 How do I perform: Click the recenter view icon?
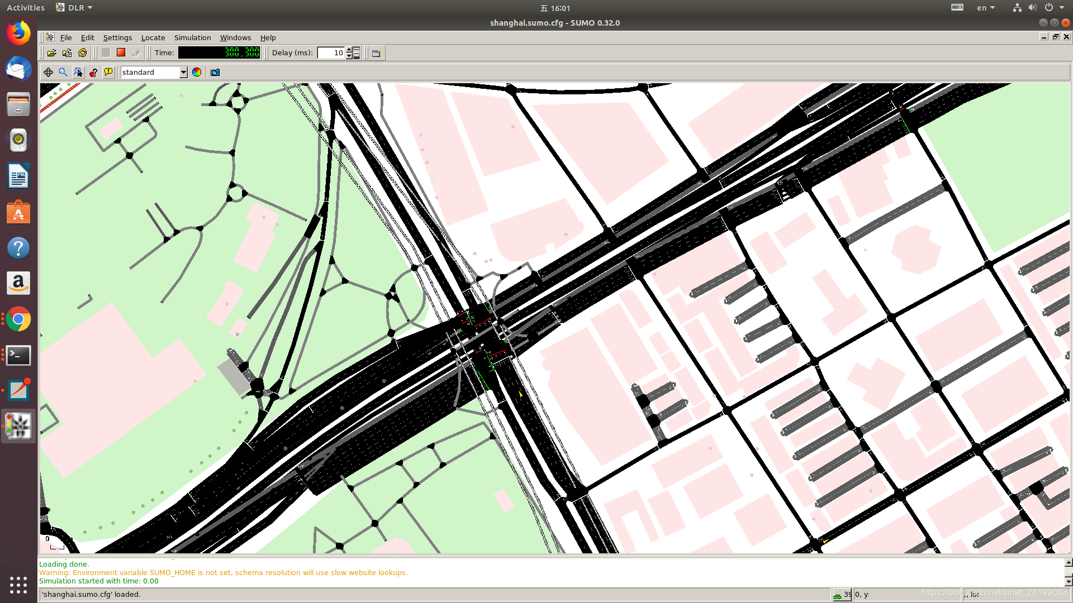pyautogui.click(x=48, y=73)
